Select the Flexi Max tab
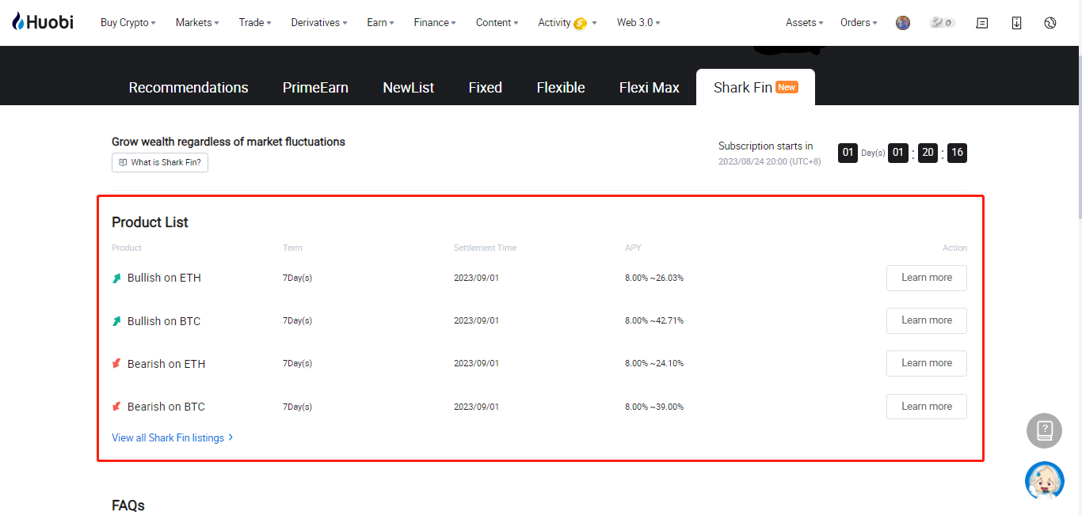The height and width of the screenshot is (515, 1082). coord(649,88)
